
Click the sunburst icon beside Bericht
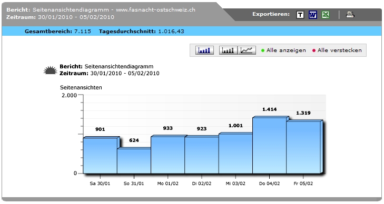coord(50,70)
